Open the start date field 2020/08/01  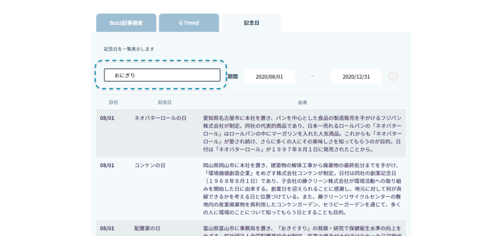(x=269, y=76)
